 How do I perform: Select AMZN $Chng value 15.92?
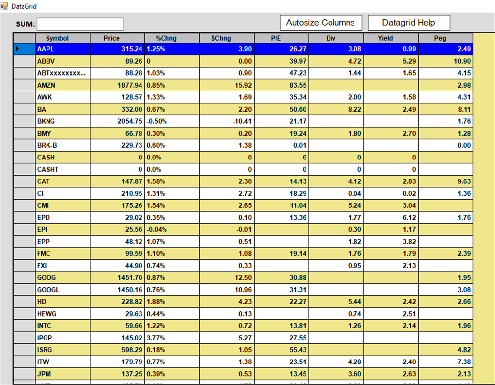pos(227,85)
